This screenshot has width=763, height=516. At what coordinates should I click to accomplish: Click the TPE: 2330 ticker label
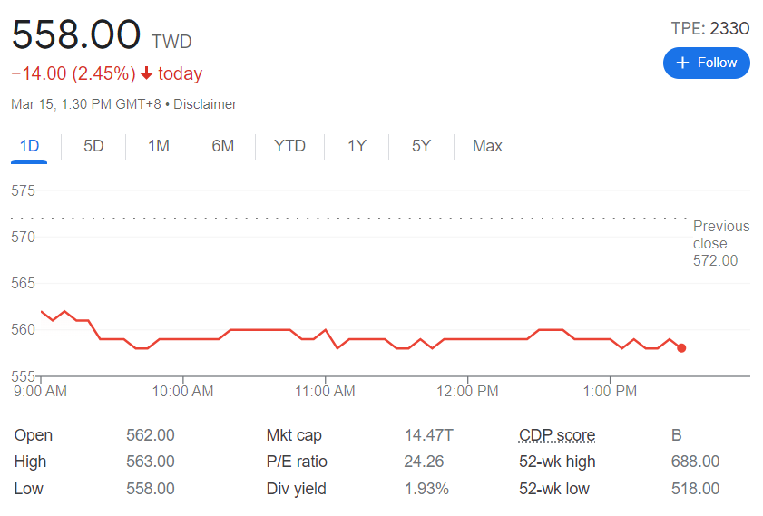[x=709, y=28]
